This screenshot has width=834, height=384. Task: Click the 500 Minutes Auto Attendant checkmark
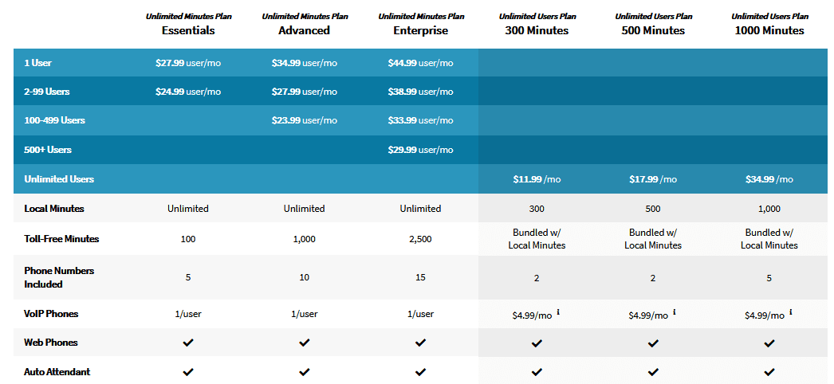[x=653, y=372]
